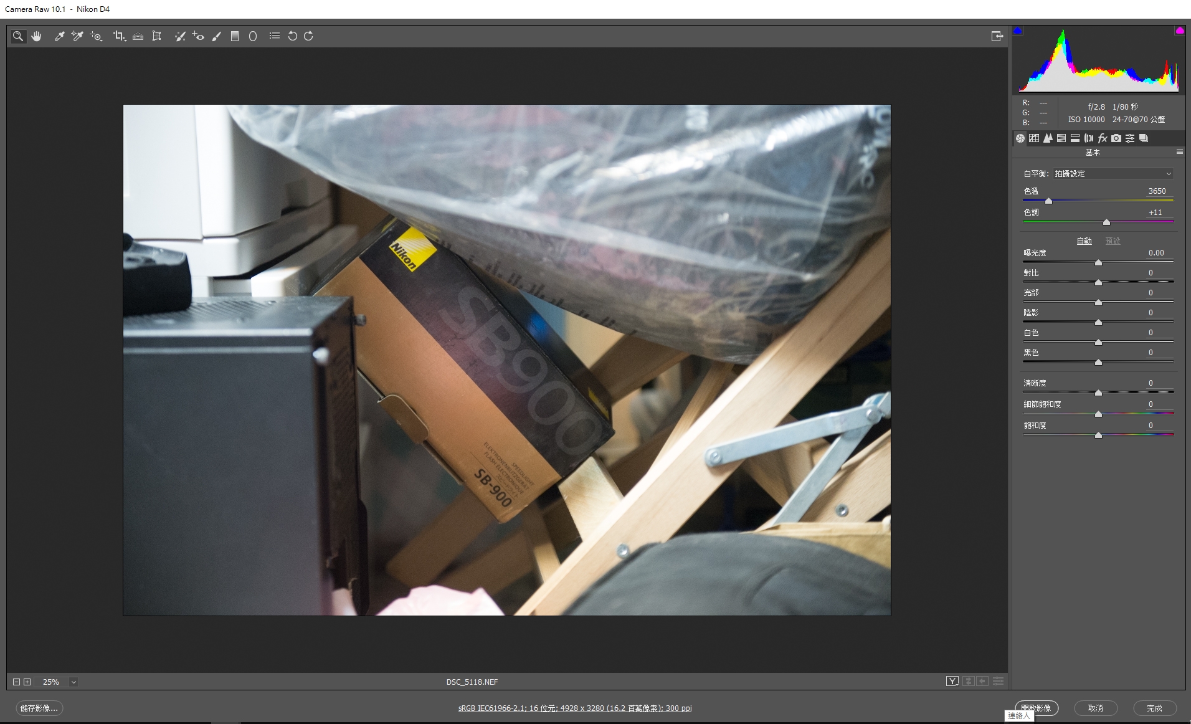Toggle highlight clipping warning on histogram
Viewport: 1191px width, 724px height.
(x=1180, y=30)
